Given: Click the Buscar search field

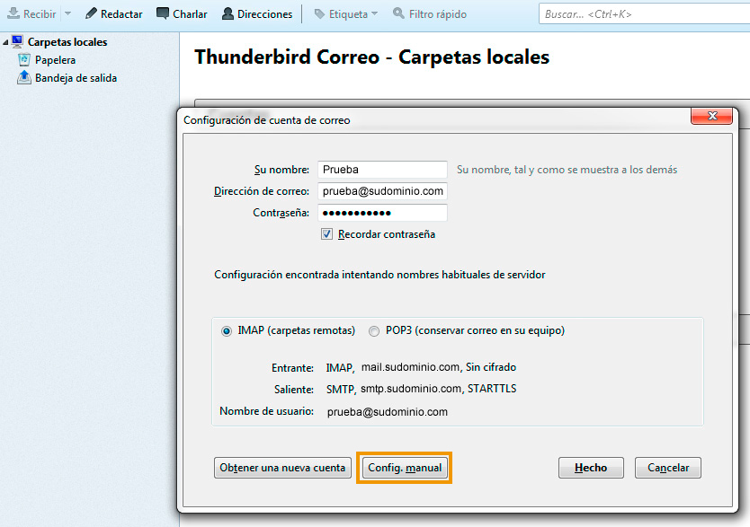Looking at the screenshot, I should pos(644,13).
